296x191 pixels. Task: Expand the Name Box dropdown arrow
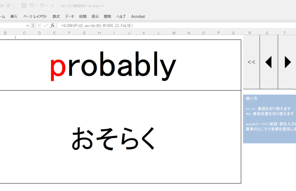click(x=27, y=25)
